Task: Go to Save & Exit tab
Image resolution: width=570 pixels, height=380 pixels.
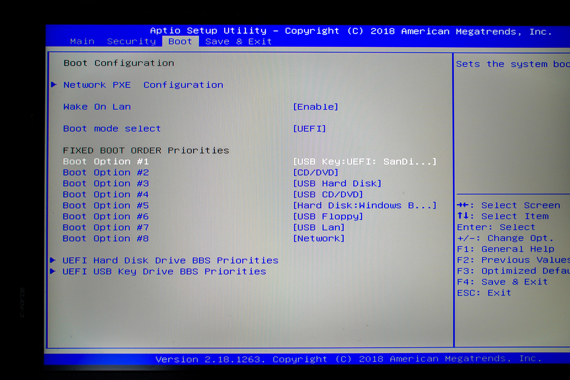Action: click(239, 42)
